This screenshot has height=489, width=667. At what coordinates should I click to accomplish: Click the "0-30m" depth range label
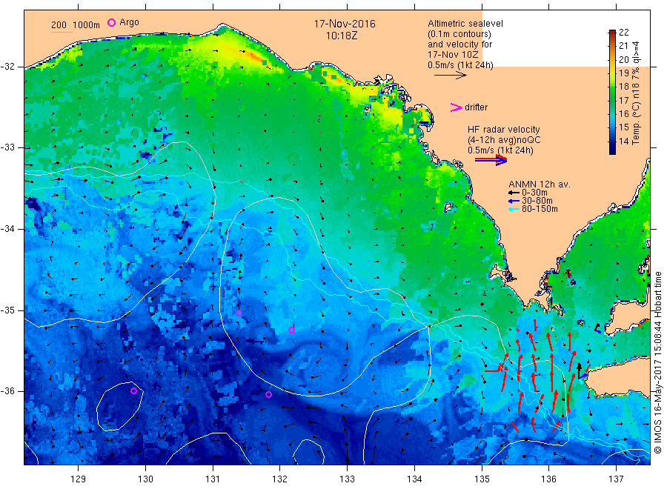pyautogui.click(x=534, y=193)
